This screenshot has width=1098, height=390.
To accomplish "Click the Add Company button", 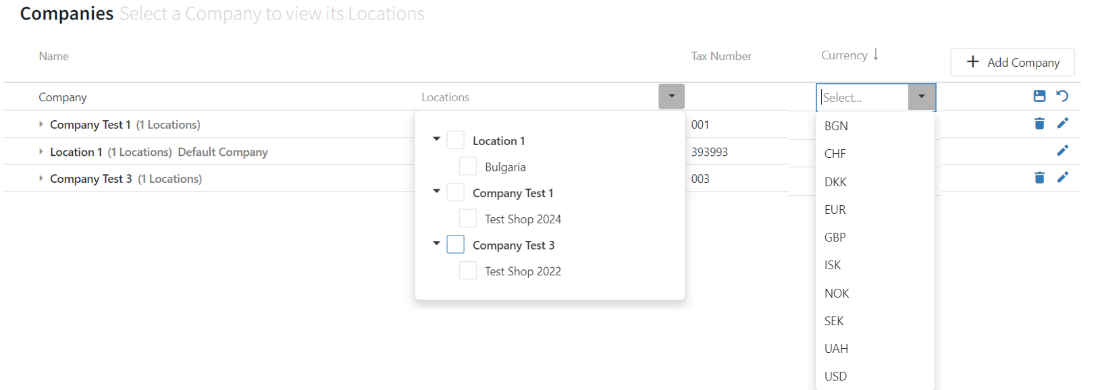I will [x=1012, y=62].
